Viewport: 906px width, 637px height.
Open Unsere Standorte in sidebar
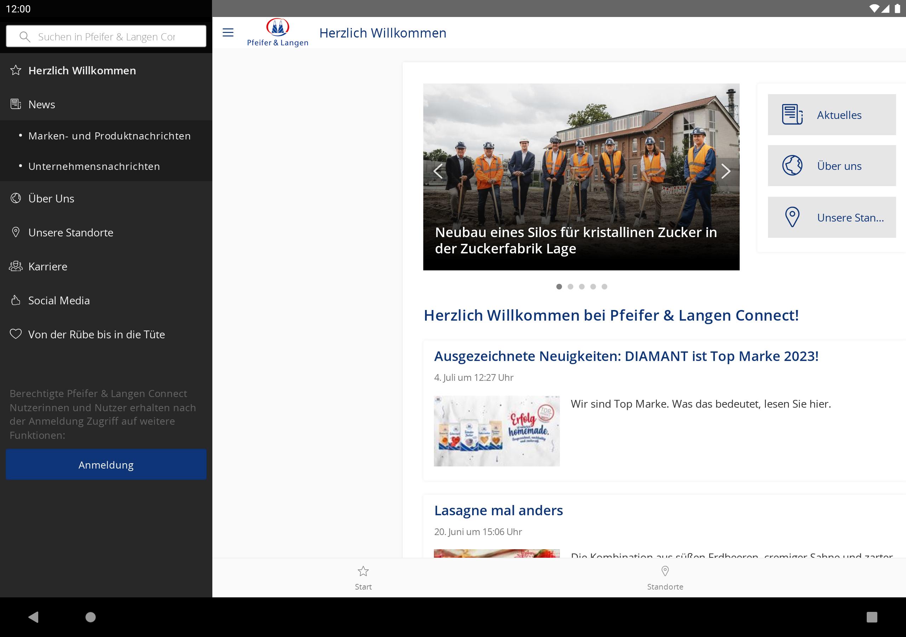tap(106, 233)
